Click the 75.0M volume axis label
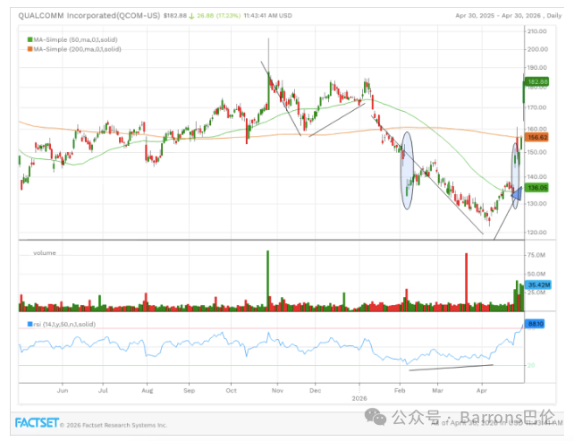Image resolution: width=574 pixels, height=441 pixels. click(x=536, y=255)
